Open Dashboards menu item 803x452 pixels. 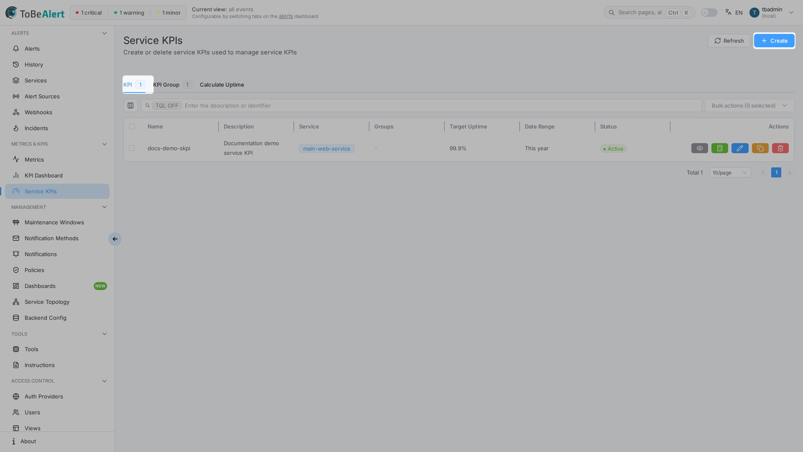pyautogui.click(x=57, y=286)
